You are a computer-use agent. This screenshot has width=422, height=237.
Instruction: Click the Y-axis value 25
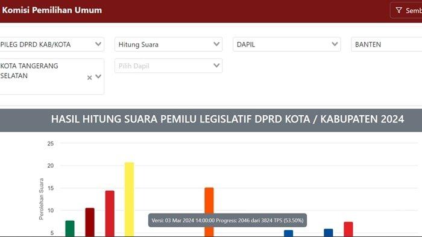click(51, 144)
